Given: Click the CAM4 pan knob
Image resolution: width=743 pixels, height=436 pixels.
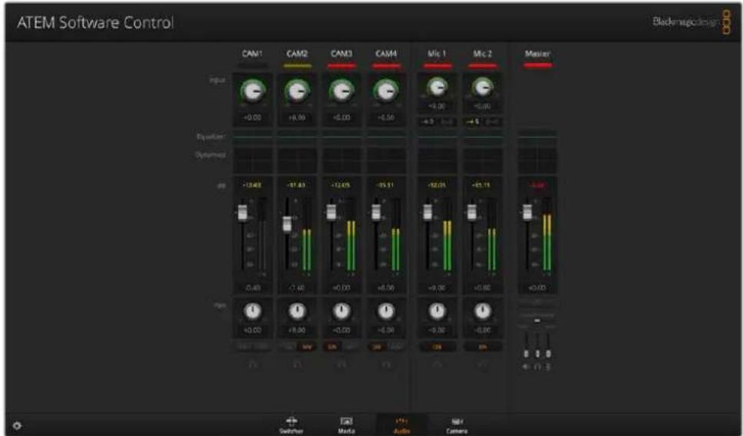Looking at the screenshot, I should pyautogui.click(x=386, y=312).
